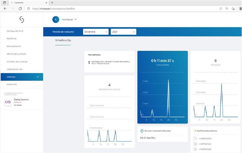Click the stopwatch icon for average call duration
The width and height of the screenshot is (242, 153).
(x=142, y=131)
